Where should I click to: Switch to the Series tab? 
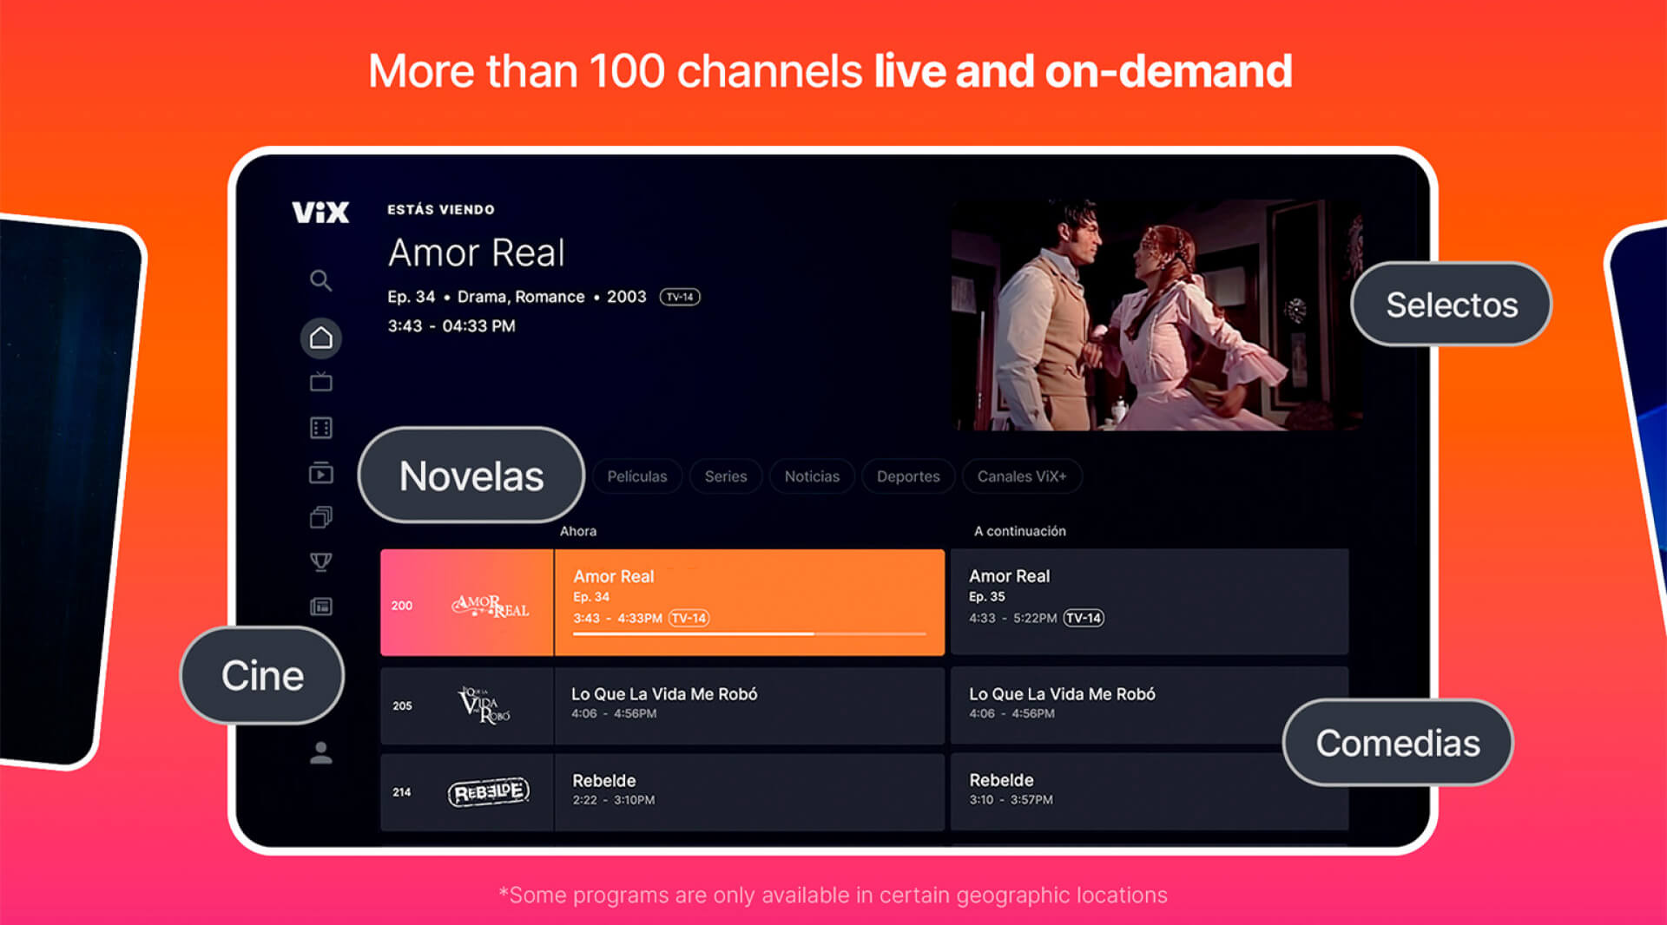pos(725,476)
